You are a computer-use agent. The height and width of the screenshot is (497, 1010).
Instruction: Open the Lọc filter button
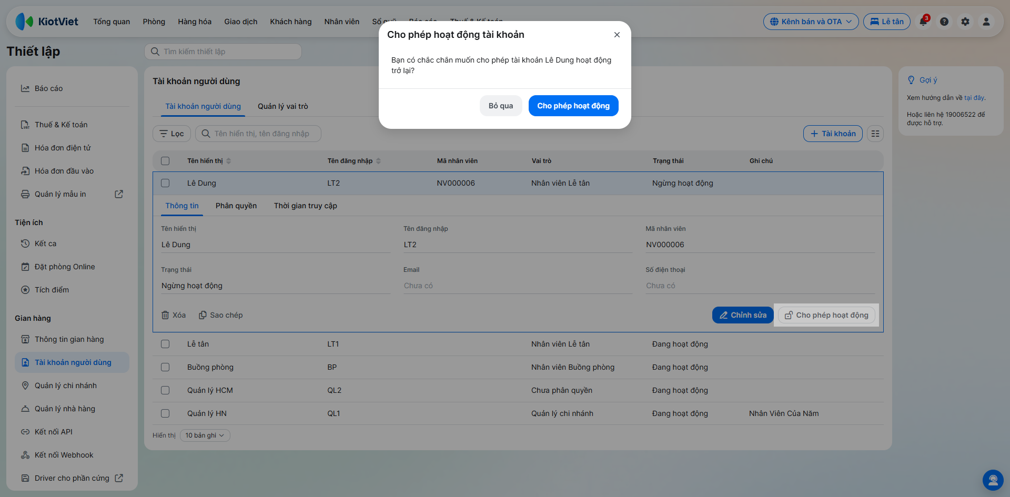pos(171,134)
